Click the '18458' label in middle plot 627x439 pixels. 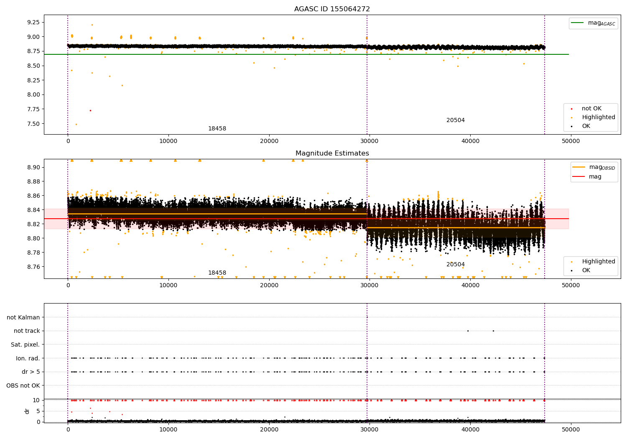click(x=217, y=273)
